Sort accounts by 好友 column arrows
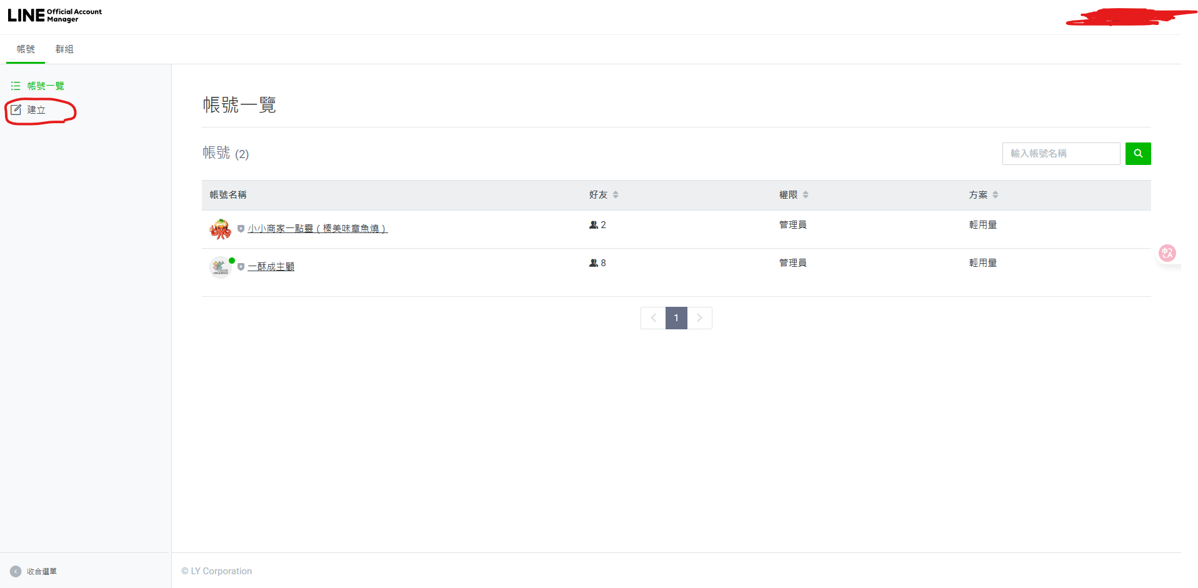This screenshot has width=1198, height=588. pyautogui.click(x=616, y=195)
